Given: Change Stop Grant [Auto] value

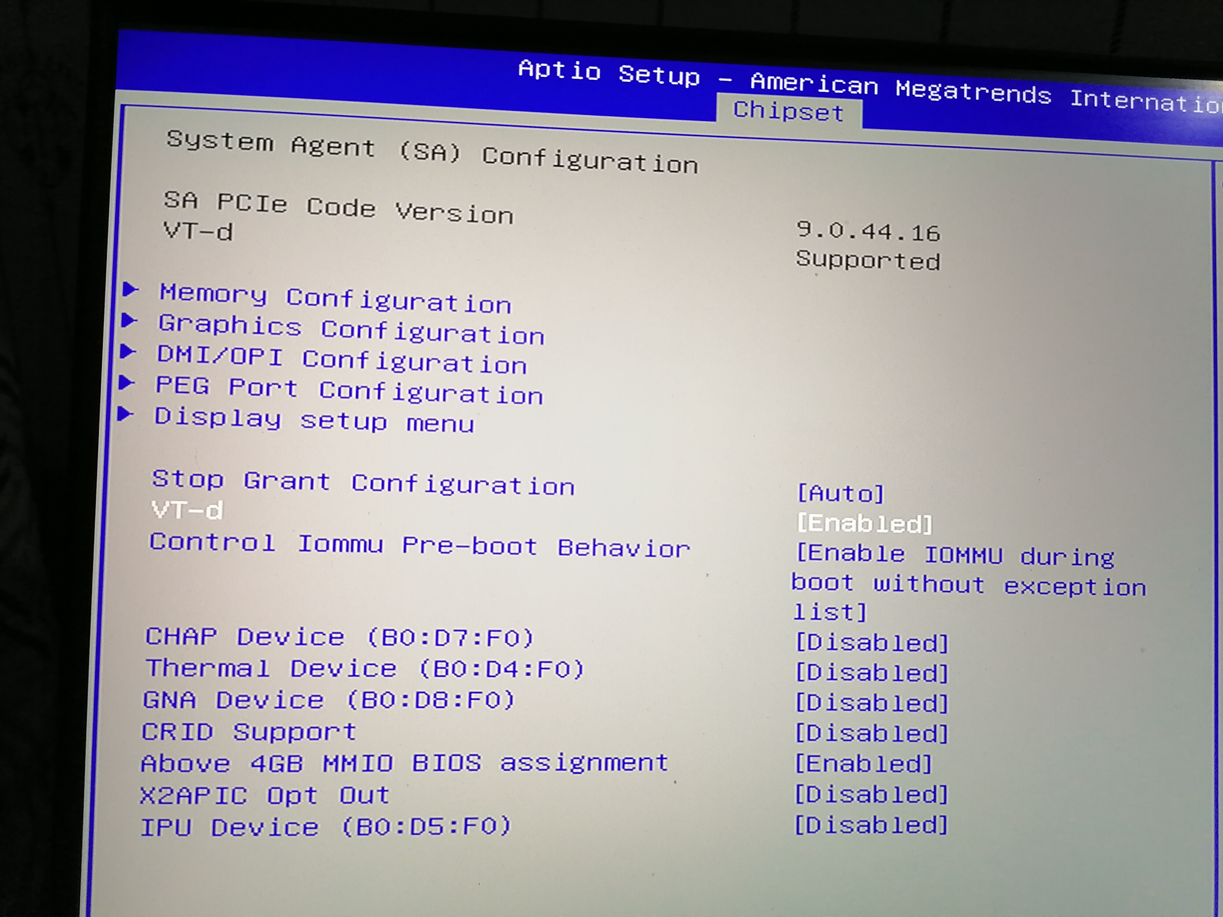Looking at the screenshot, I should [x=841, y=493].
